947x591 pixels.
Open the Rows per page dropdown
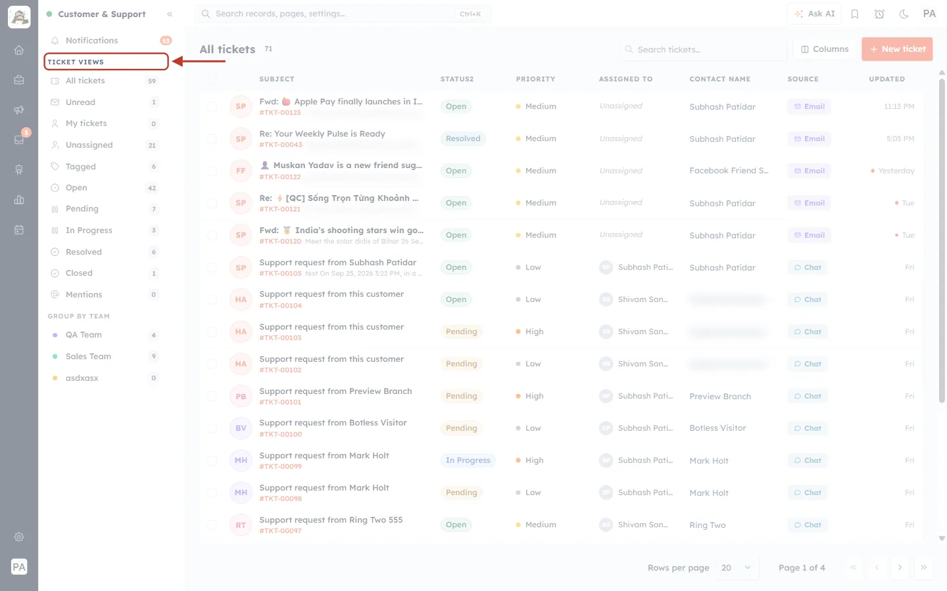[736, 568]
